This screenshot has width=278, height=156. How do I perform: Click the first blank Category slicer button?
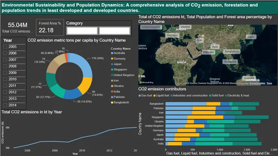tap(82, 31)
